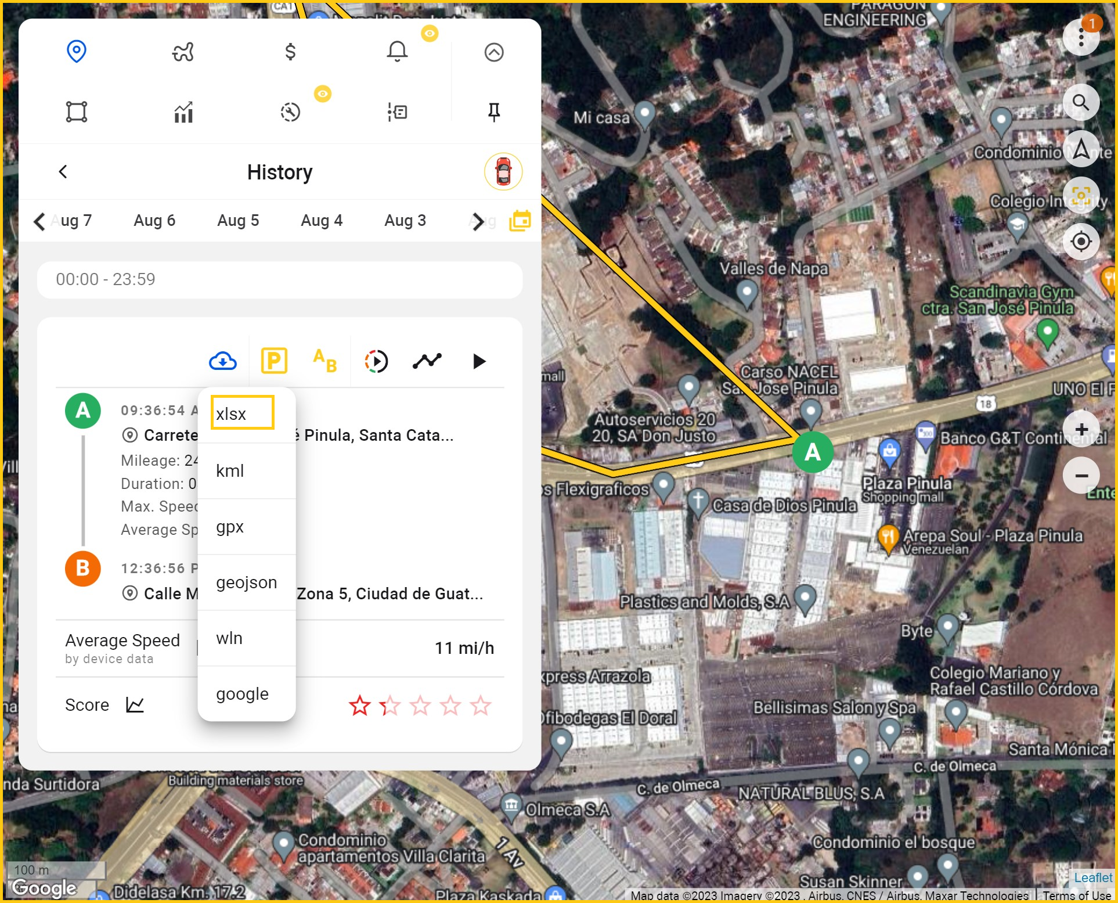Open the history clock icon
The image size is (1118, 903).
(x=290, y=111)
